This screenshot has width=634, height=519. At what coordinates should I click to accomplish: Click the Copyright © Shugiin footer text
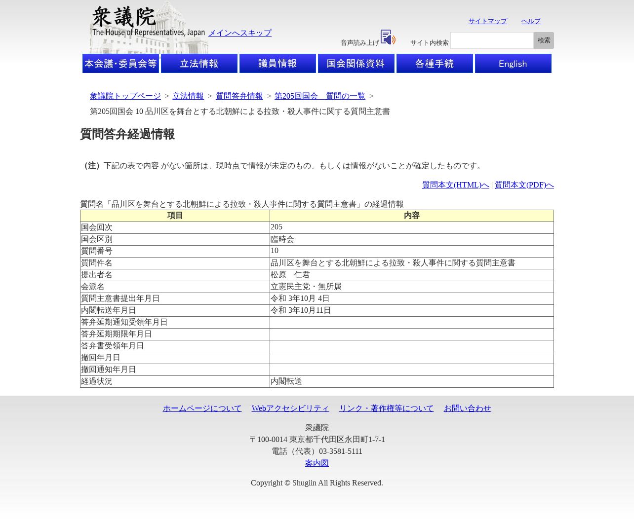coord(317,482)
